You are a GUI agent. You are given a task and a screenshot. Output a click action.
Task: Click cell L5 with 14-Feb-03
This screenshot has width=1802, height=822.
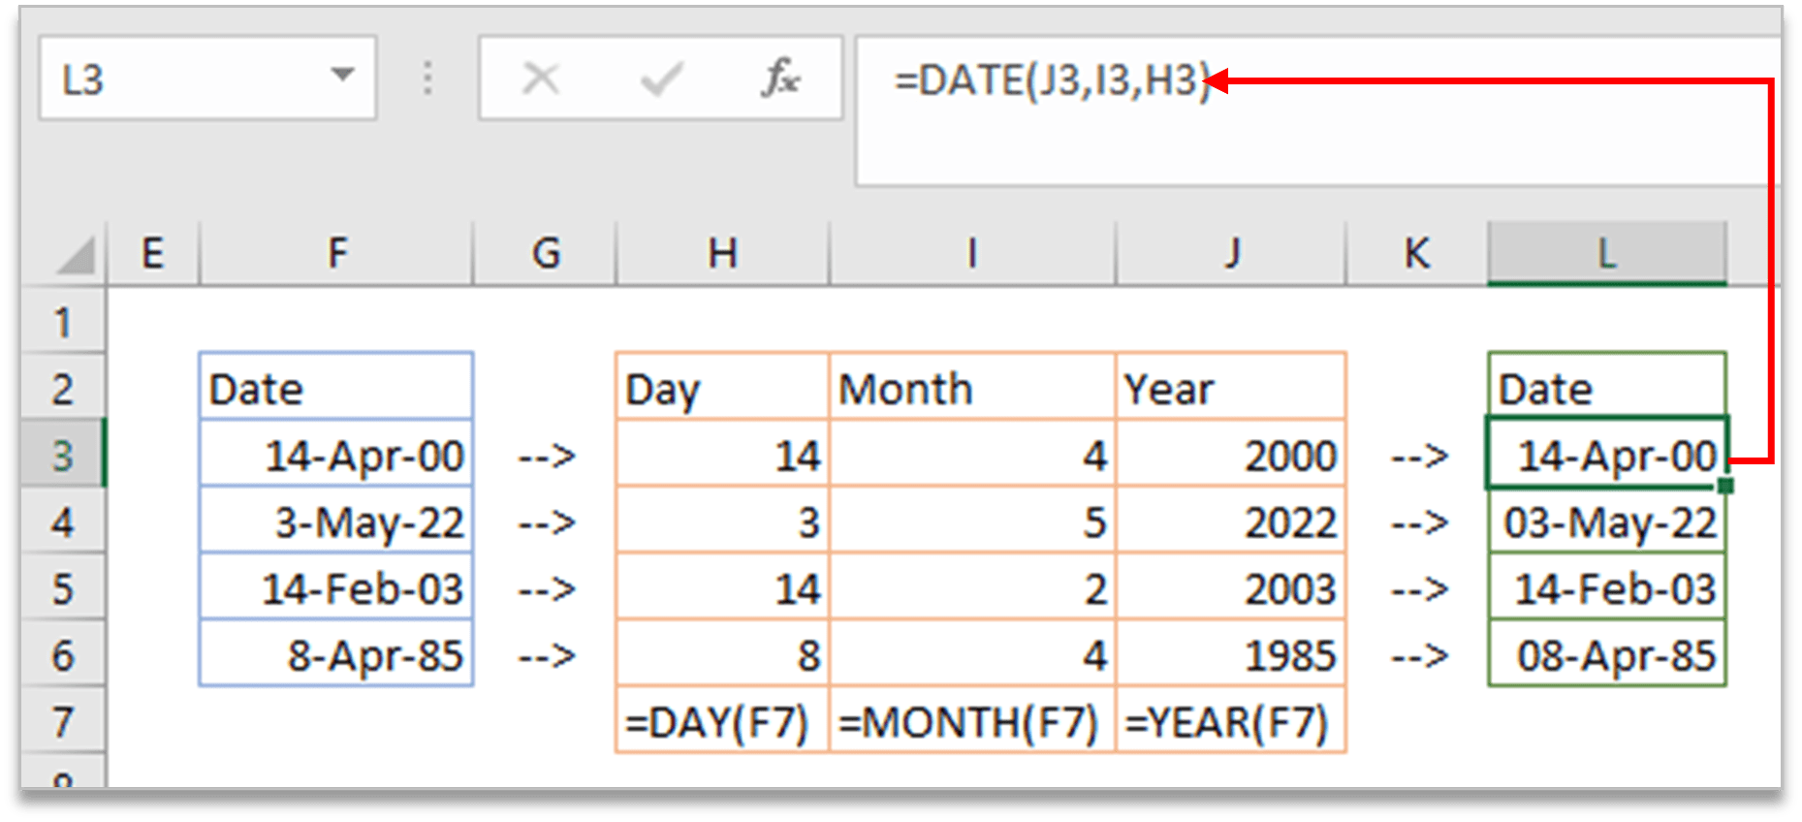pyautogui.click(x=1607, y=587)
